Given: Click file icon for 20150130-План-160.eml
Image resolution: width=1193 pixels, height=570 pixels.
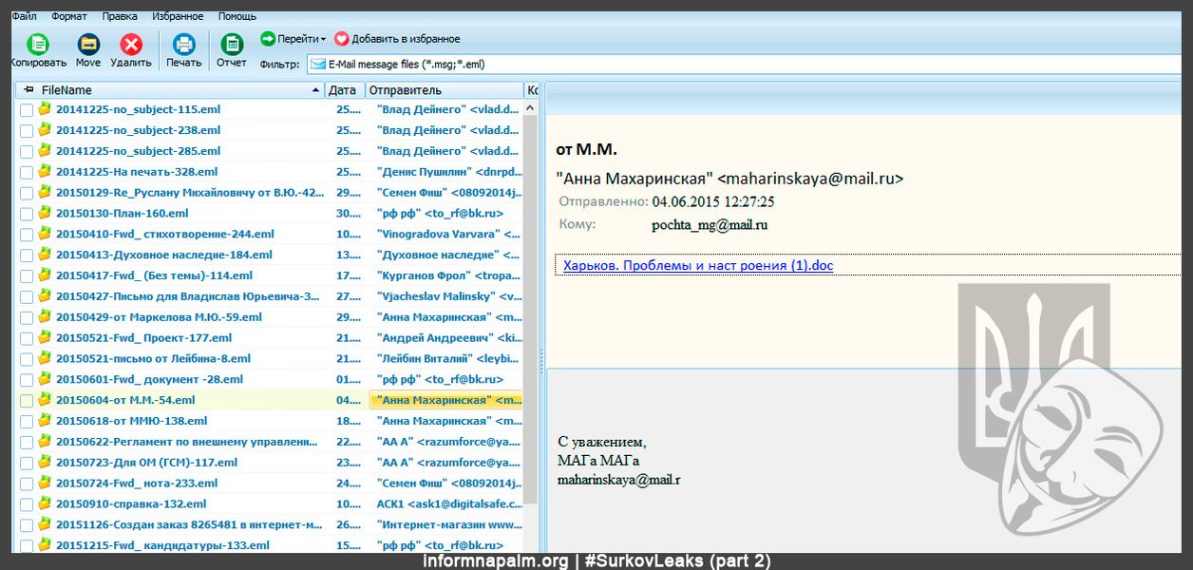Looking at the screenshot, I should tap(45, 213).
